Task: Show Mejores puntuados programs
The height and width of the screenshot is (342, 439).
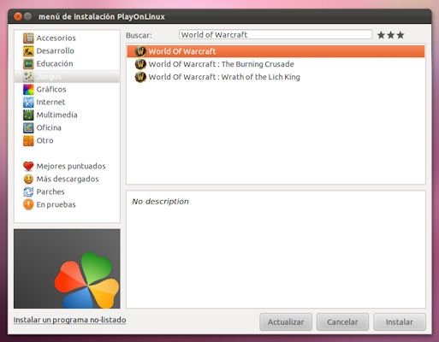Action: click(x=71, y=166)
